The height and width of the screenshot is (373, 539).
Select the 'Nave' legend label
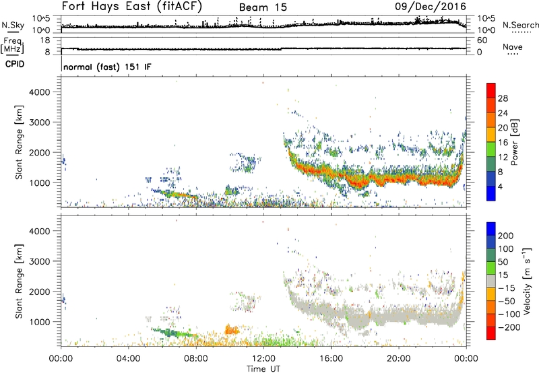(x=513, y=46)
